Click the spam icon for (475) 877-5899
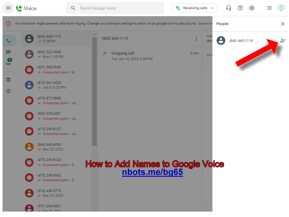This screenshot has height=217, width=289. click(x=29, y=101)
